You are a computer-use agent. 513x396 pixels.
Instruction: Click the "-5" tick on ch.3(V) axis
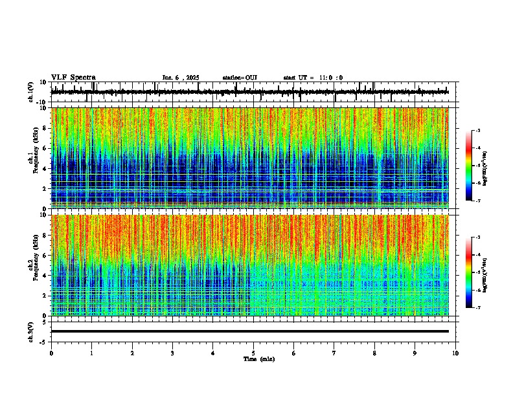43,342
